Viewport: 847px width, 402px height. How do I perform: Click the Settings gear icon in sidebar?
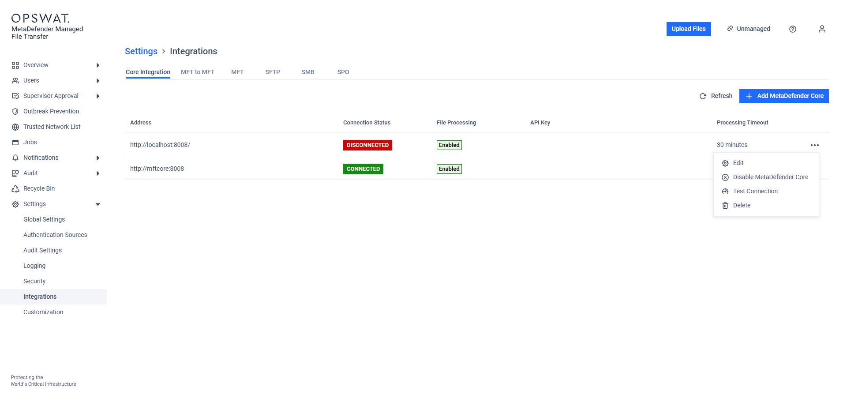click(x=15, y=204)
